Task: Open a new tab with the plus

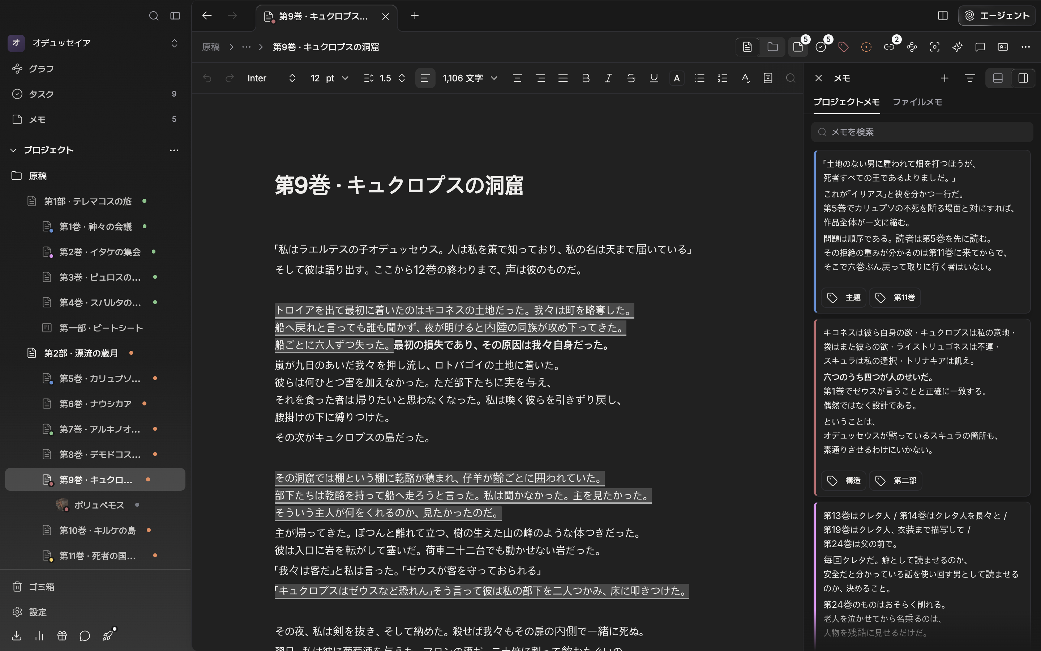Action: (x=415, y=16)
